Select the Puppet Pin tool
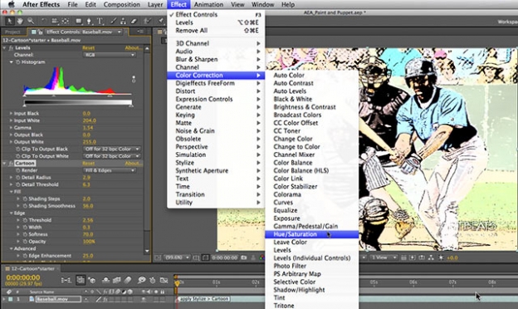 click(160, 21)
